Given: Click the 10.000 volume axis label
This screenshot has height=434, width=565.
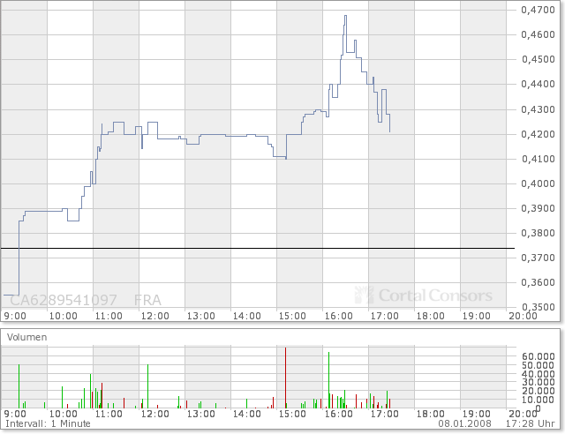Looking at the screenshot, I should coord(539,400).
